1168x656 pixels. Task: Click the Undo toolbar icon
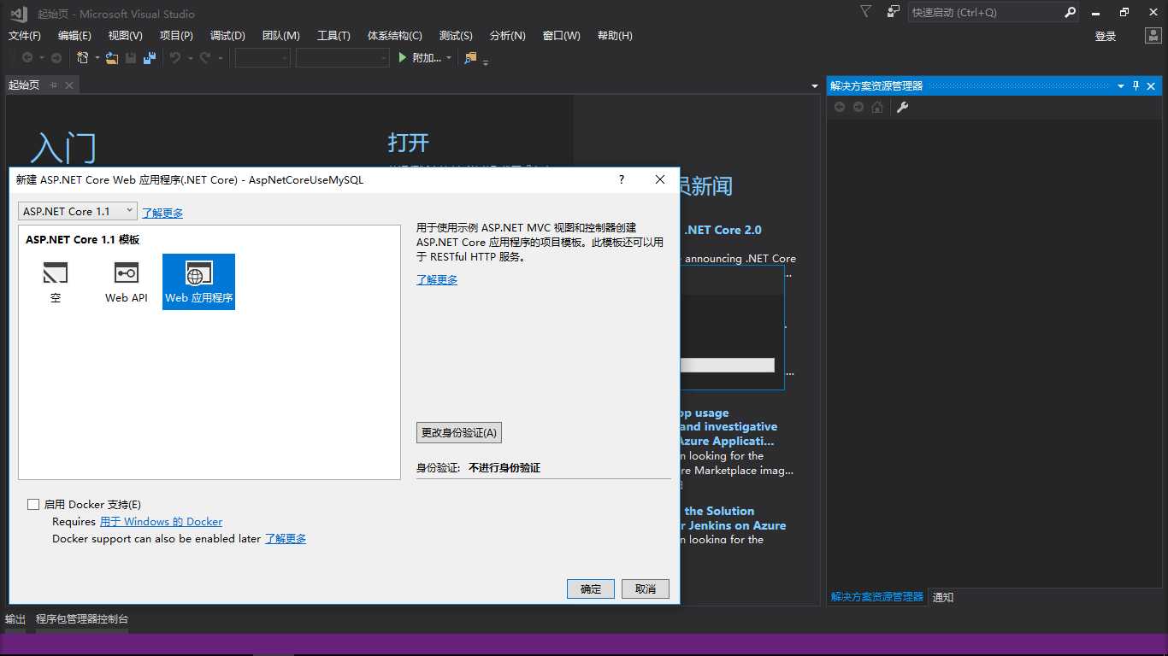(175, 58)
